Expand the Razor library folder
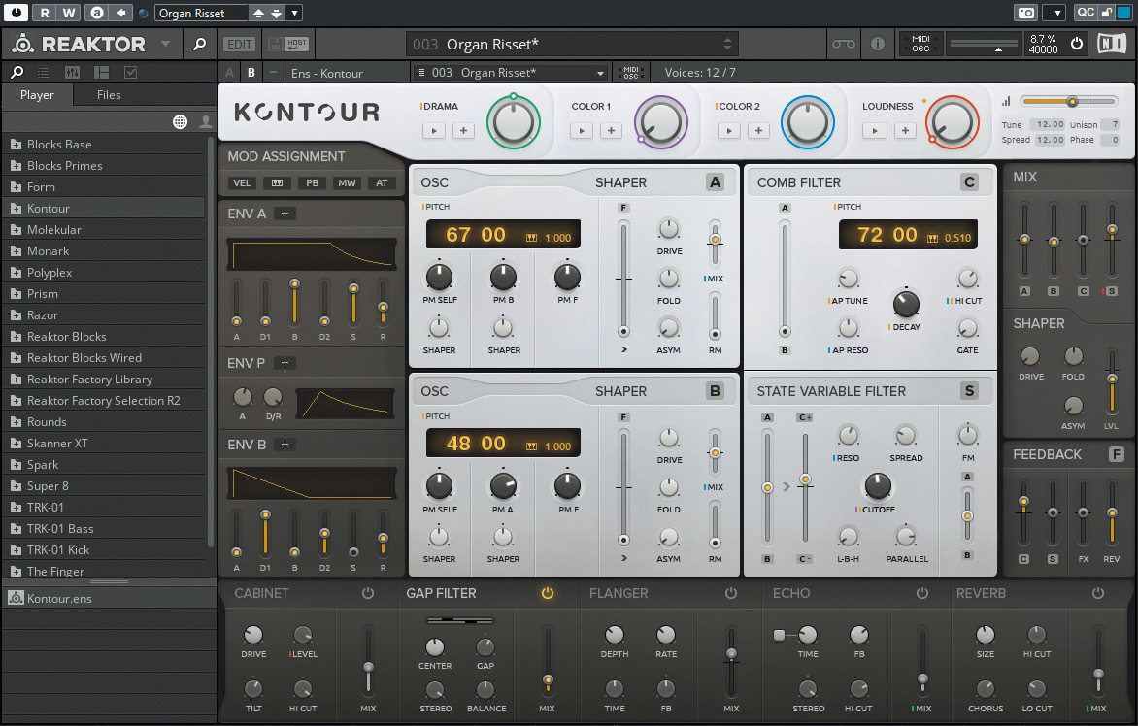Viewport: 1138px width, 726px height. 16,314
